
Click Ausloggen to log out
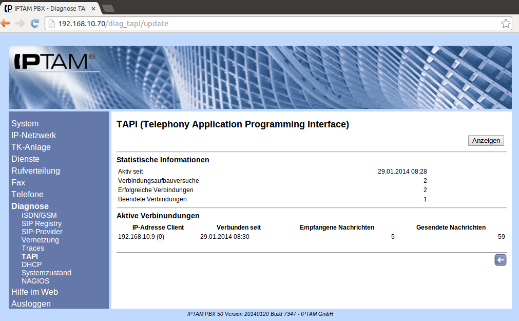click(x=31, y=304)
